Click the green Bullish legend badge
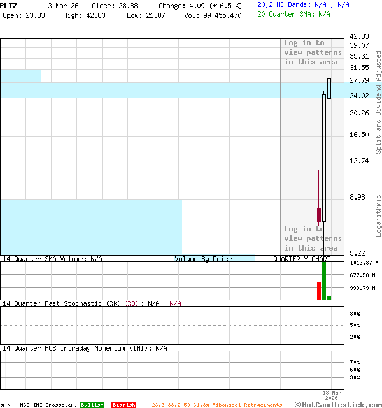The height and width of the screenshot is (408, 382). click(92, 405)
